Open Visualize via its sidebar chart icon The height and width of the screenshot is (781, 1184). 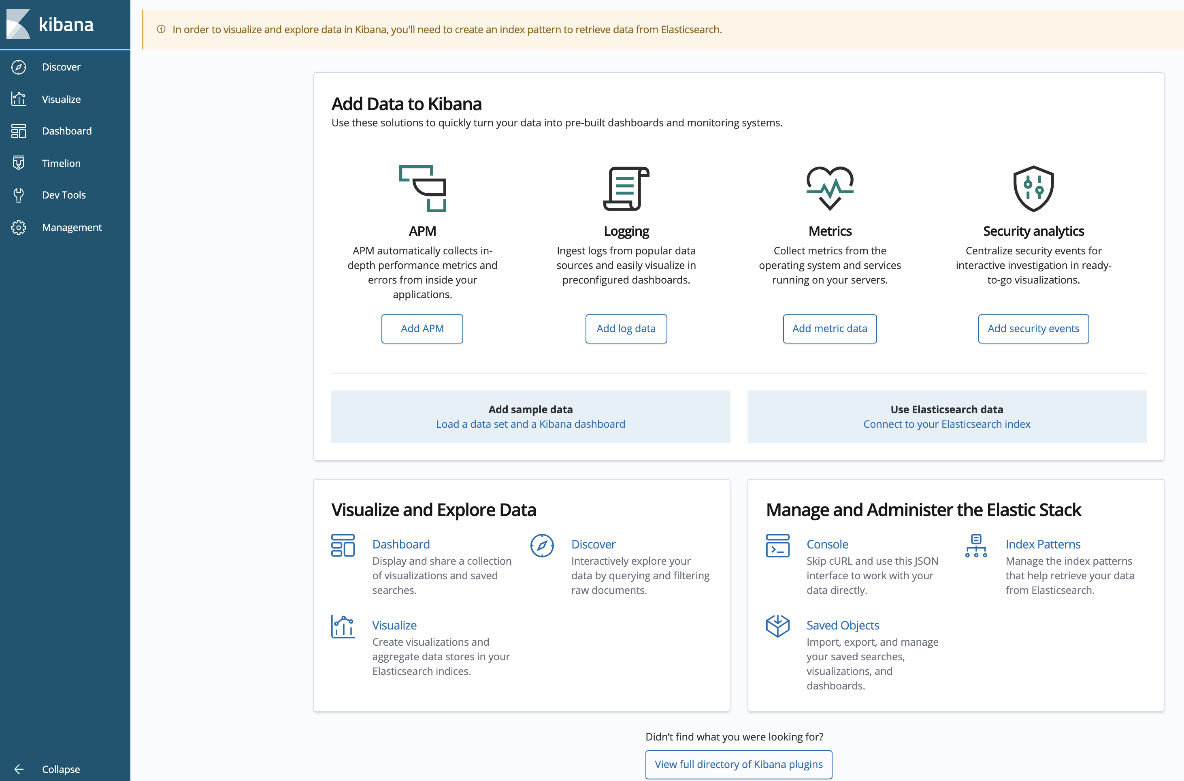click(18, 99)
